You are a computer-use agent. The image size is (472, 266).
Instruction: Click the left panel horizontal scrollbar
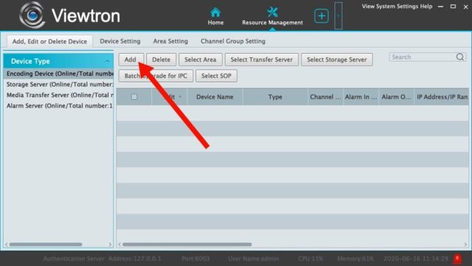tap(46, 245)
